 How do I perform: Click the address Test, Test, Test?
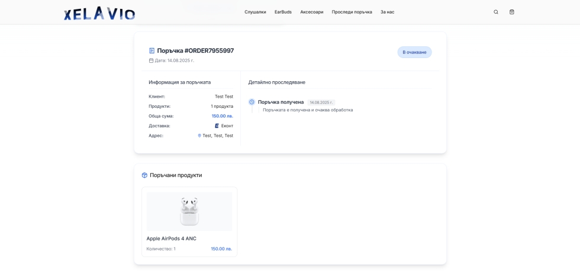(218, 136)
